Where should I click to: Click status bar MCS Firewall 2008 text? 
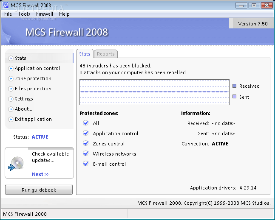[x=25, y=214]
